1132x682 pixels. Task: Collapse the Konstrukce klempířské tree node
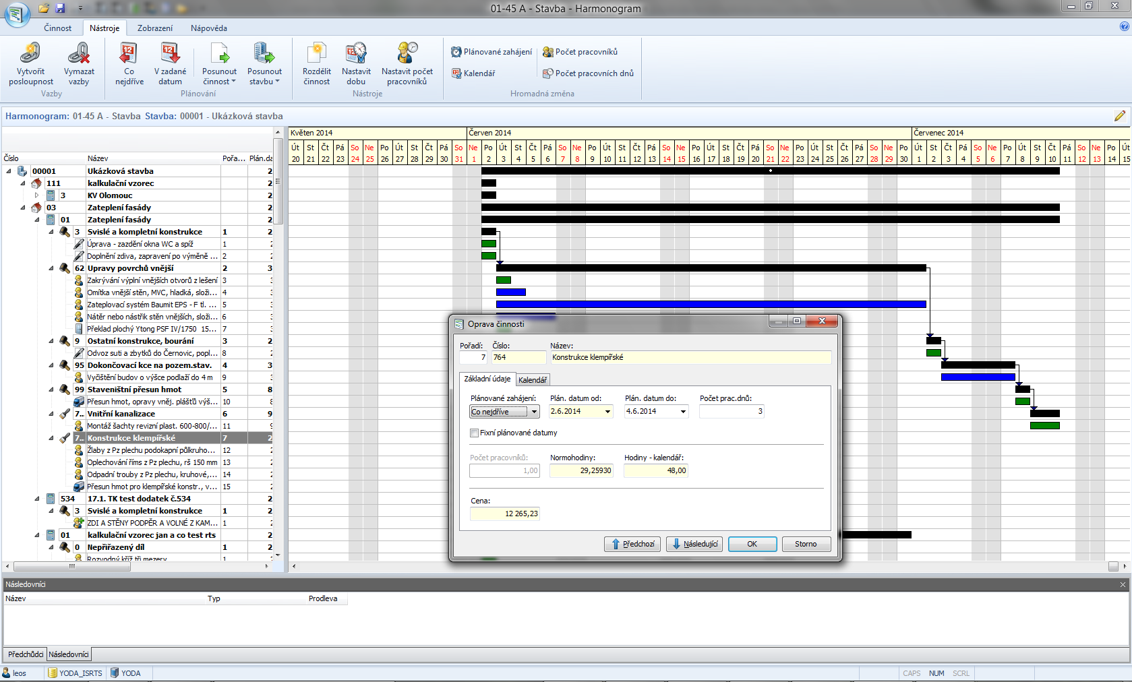(x=51, y=438)
